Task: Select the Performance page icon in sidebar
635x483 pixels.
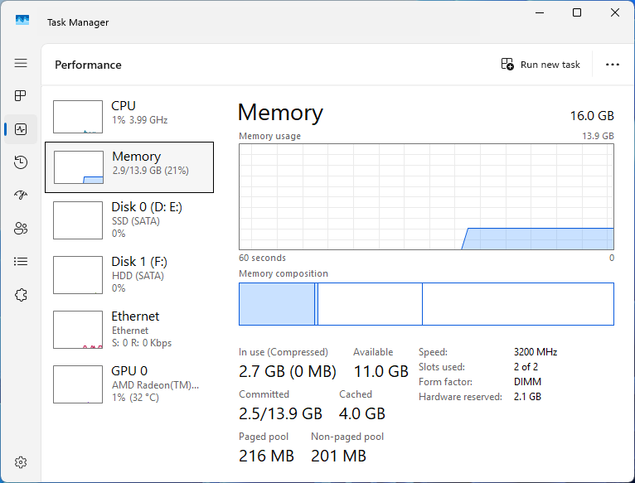Action: pyautogui.click(x=21, y=129)
